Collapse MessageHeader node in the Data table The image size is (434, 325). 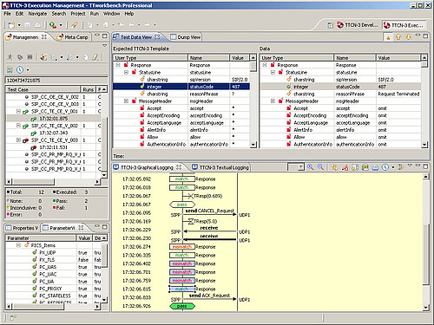coord(273,101)
